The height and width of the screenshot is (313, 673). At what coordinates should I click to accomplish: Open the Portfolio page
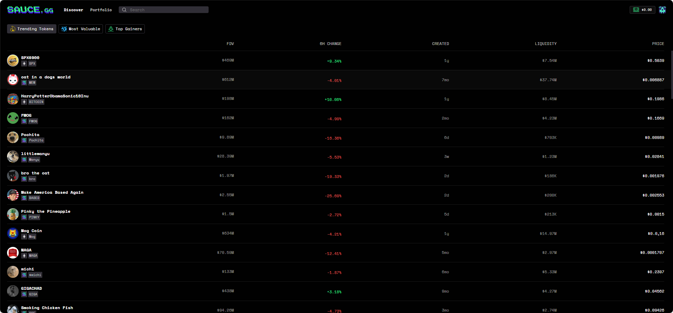click(101, 10)
